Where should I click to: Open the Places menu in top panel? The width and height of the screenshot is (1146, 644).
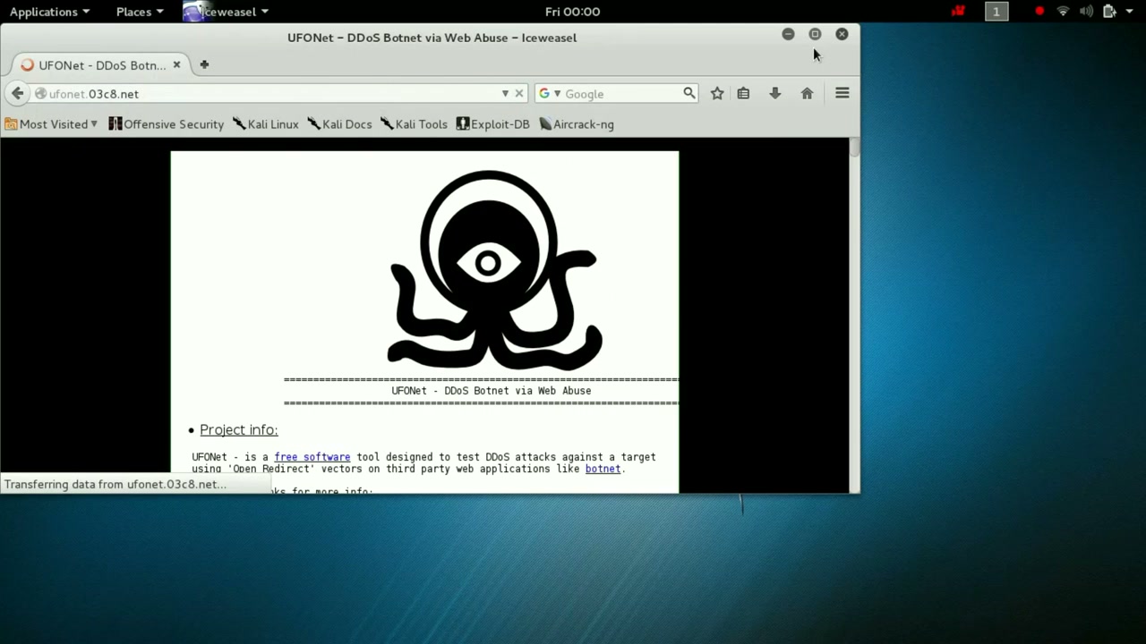click(x=140, y=12)
